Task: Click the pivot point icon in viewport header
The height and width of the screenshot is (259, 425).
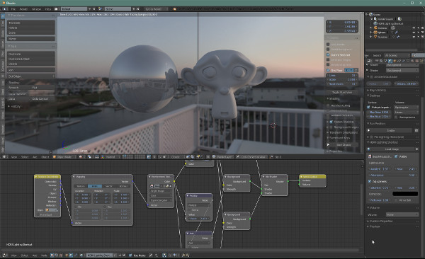Action: click(89, 157)
